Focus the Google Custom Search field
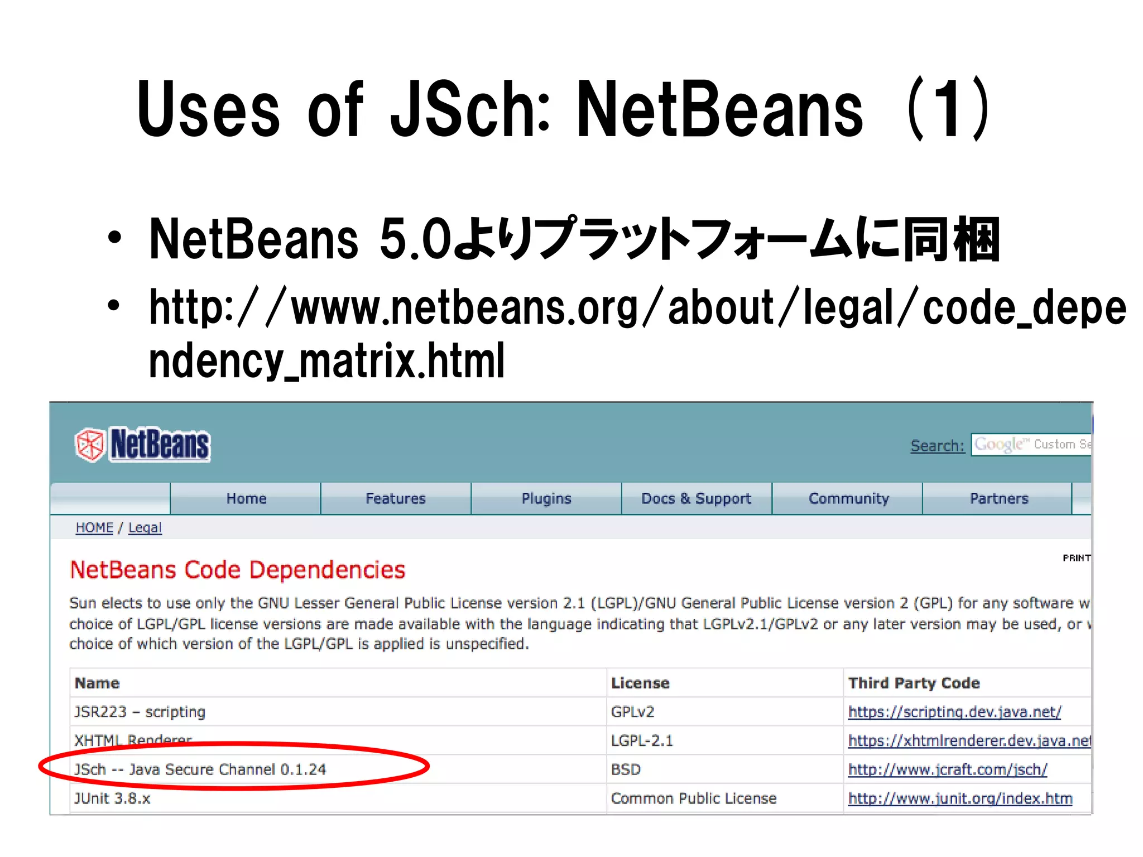This screenshot has width=1143, height=857. click(1031, 445)
